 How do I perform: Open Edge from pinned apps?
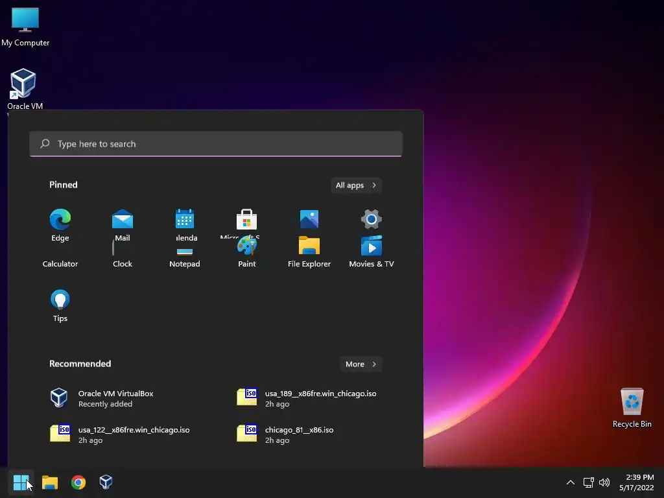pos(60,225)
